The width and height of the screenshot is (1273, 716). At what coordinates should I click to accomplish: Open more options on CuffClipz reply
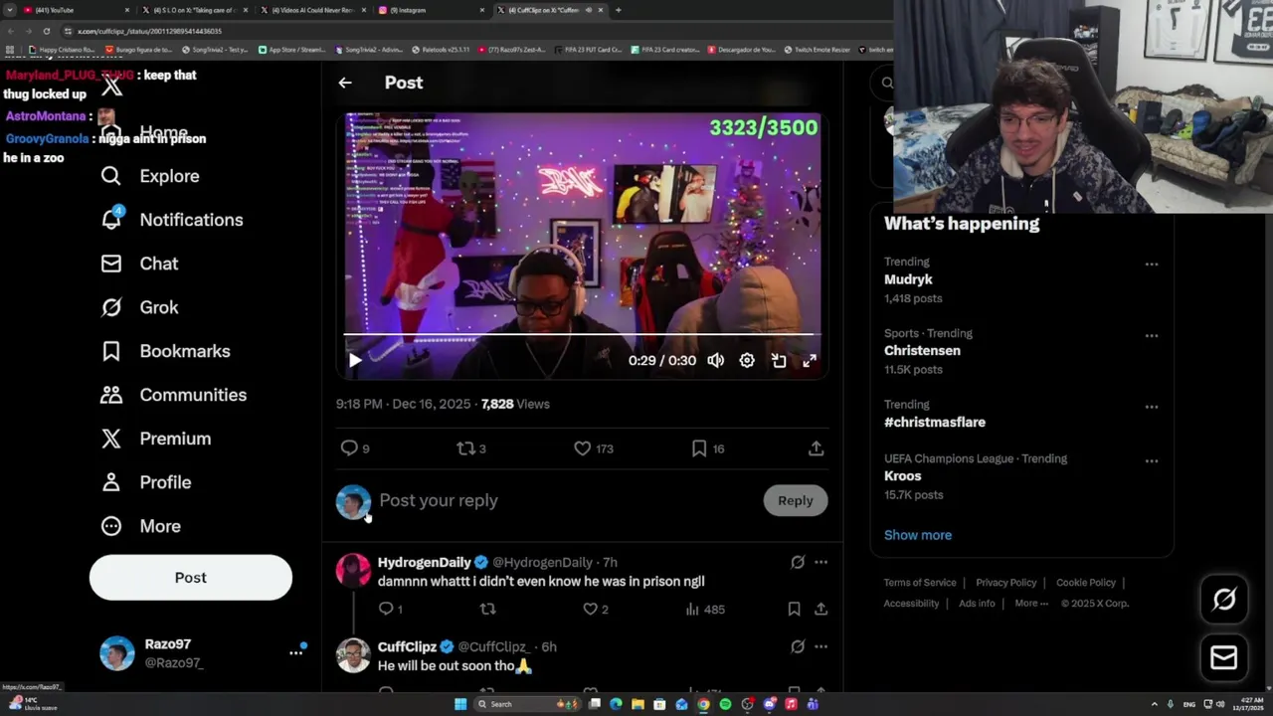click(820, 646)
